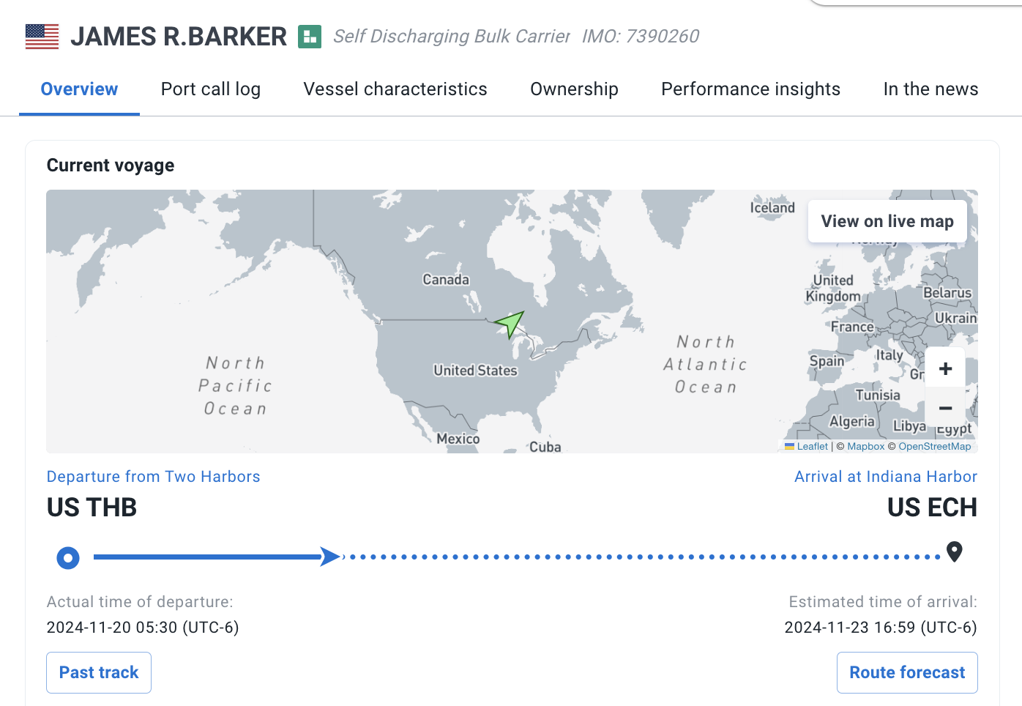Open the Overview tab
The width and height of the screenshot is (1022, 706).
(79, 89)
